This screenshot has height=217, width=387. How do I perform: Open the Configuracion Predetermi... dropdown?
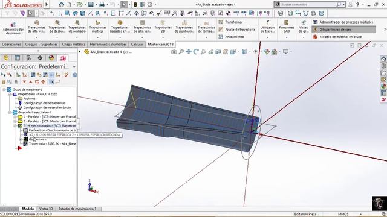74,67
